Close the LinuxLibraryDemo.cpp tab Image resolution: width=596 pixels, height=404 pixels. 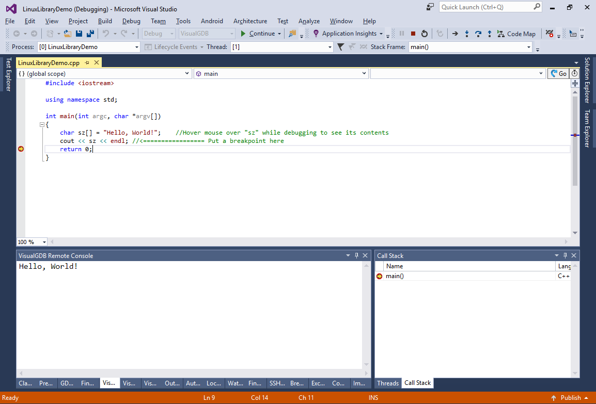(97, 62)
